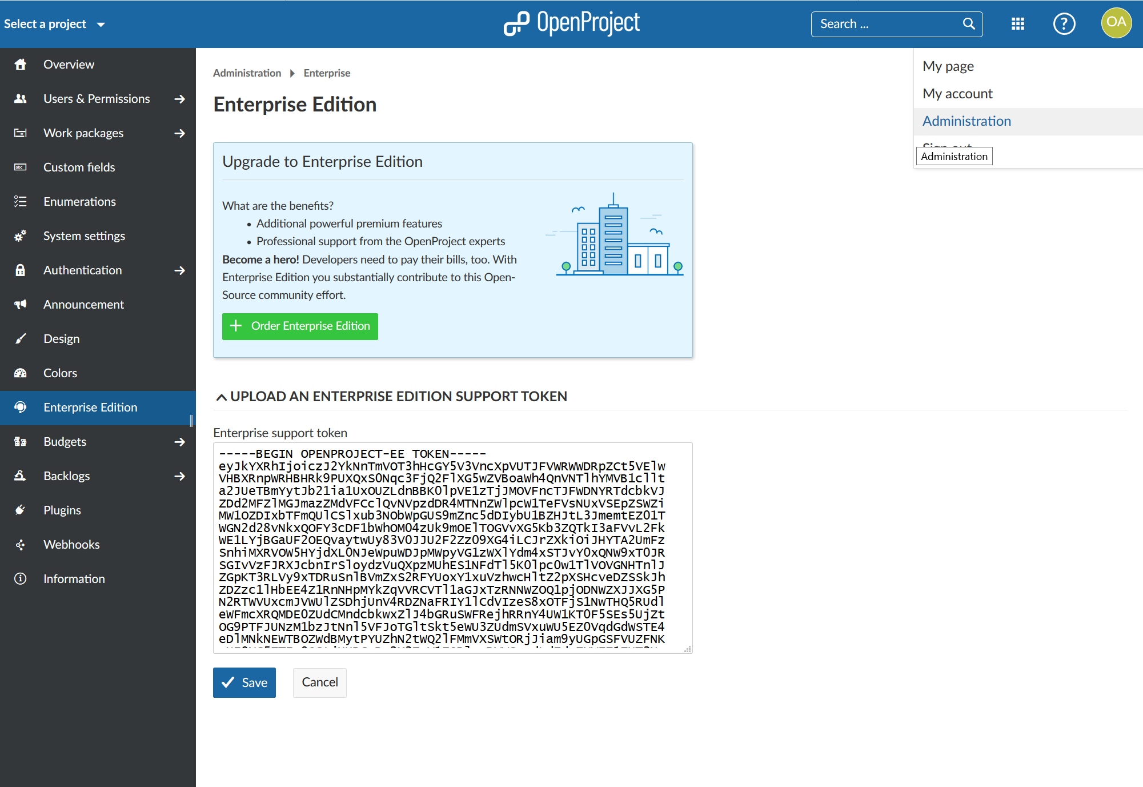The image size is (1143, 787).
Task: Select Administration from the user menu
Action: 968,121
